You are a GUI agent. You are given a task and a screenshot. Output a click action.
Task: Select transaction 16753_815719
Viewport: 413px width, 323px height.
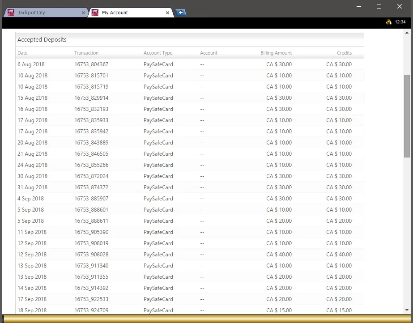pos(91,87)
